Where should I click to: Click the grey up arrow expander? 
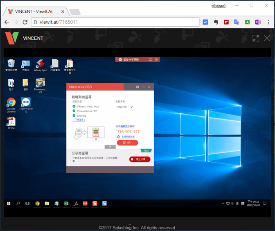[110, 147]
